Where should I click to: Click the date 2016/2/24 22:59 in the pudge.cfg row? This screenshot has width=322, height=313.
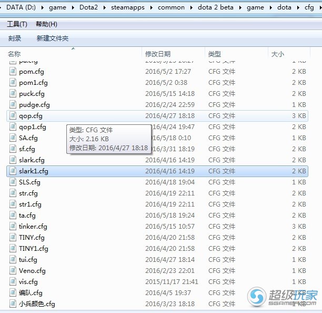170,105
